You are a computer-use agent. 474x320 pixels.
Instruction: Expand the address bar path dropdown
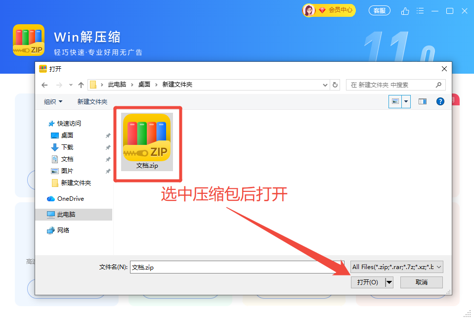tap(325, 85)
